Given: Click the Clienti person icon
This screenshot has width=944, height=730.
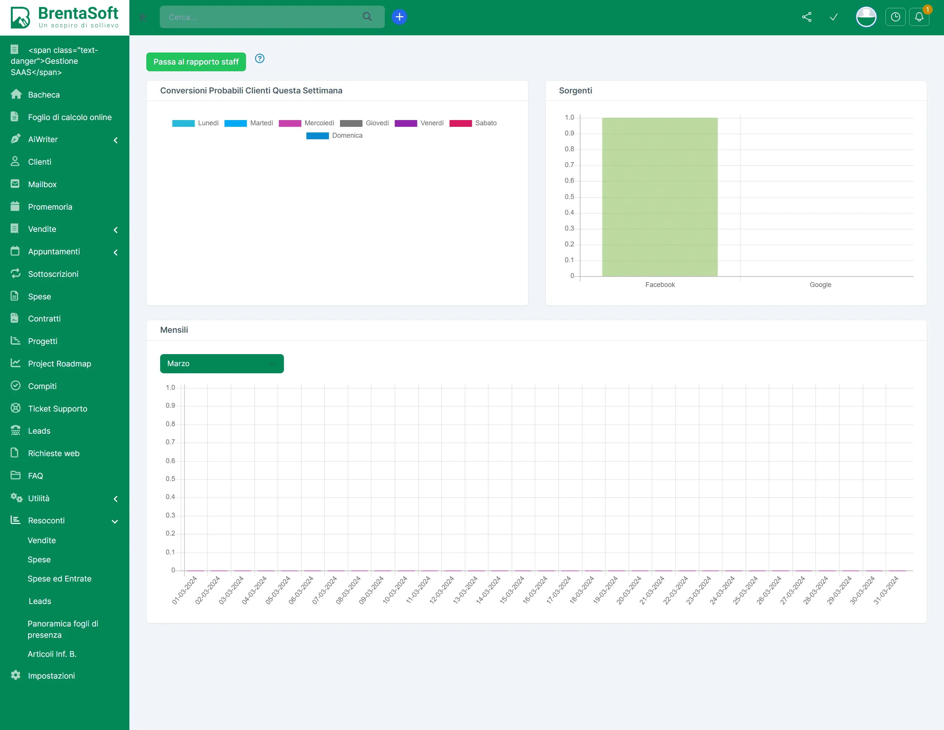Looking at the screenshot, I should (15, 161).
